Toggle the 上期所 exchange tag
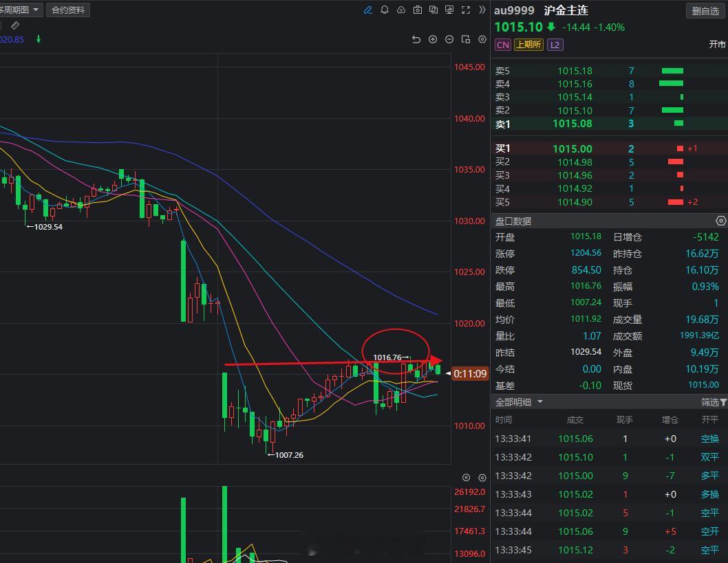728x563 pixels. (x=528, y=44)
